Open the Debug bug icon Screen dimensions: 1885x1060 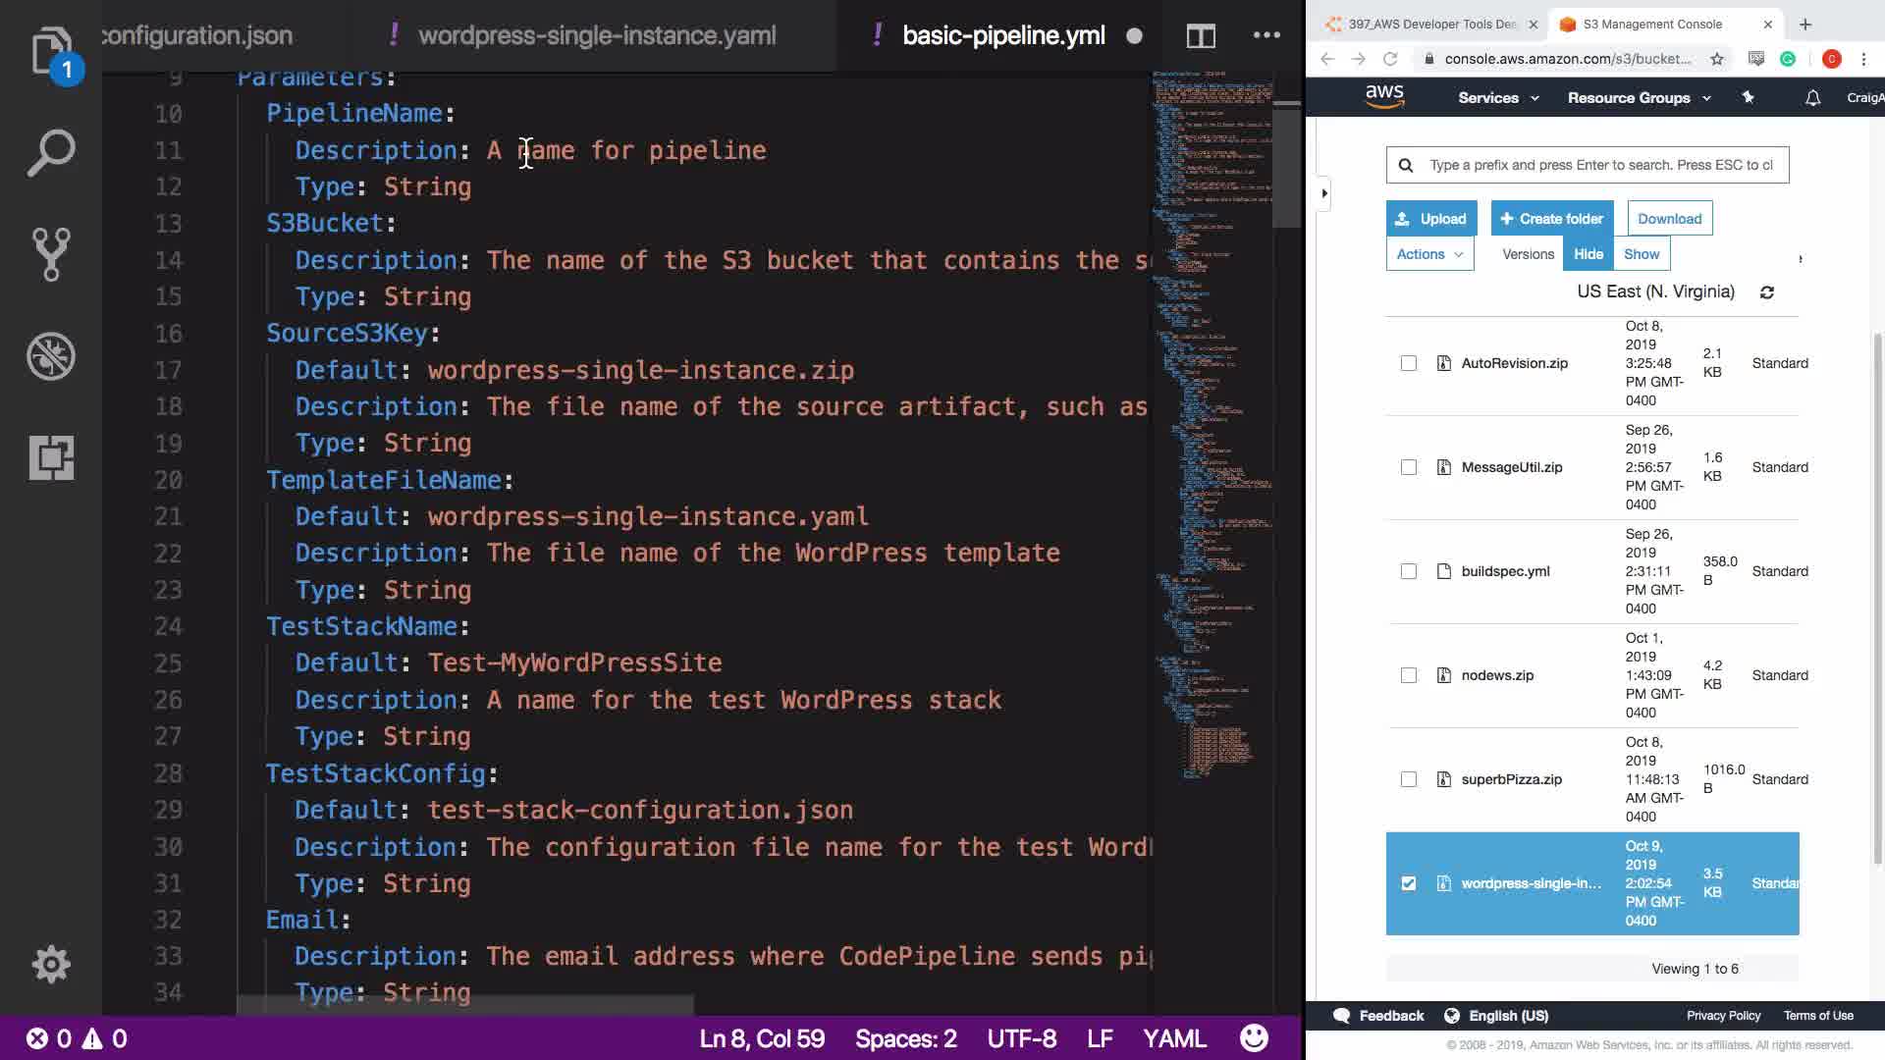pos(51,356)
